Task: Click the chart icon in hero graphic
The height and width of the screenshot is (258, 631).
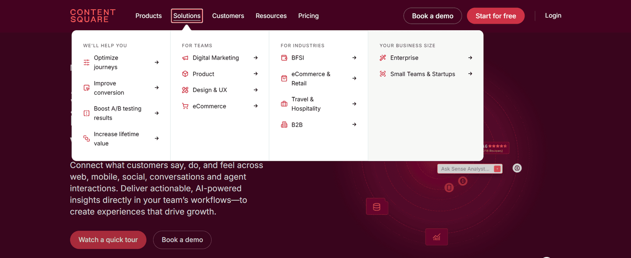Action: click(x=436, y=237)
